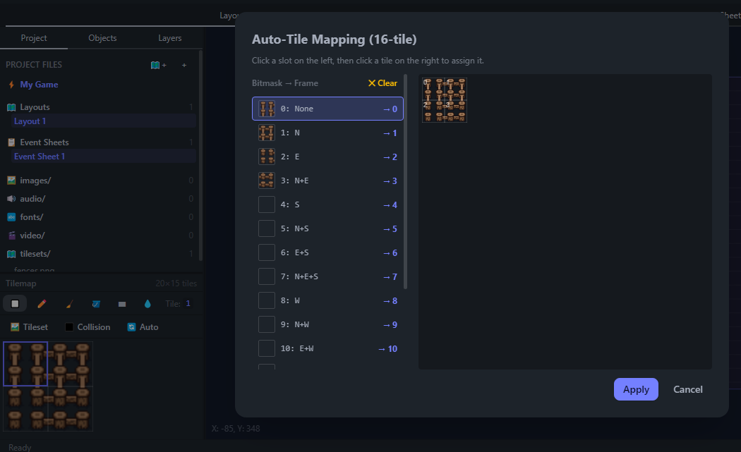Select the water drop picker tool
This screenshot has height=452, width=741.
pos(147,304)
